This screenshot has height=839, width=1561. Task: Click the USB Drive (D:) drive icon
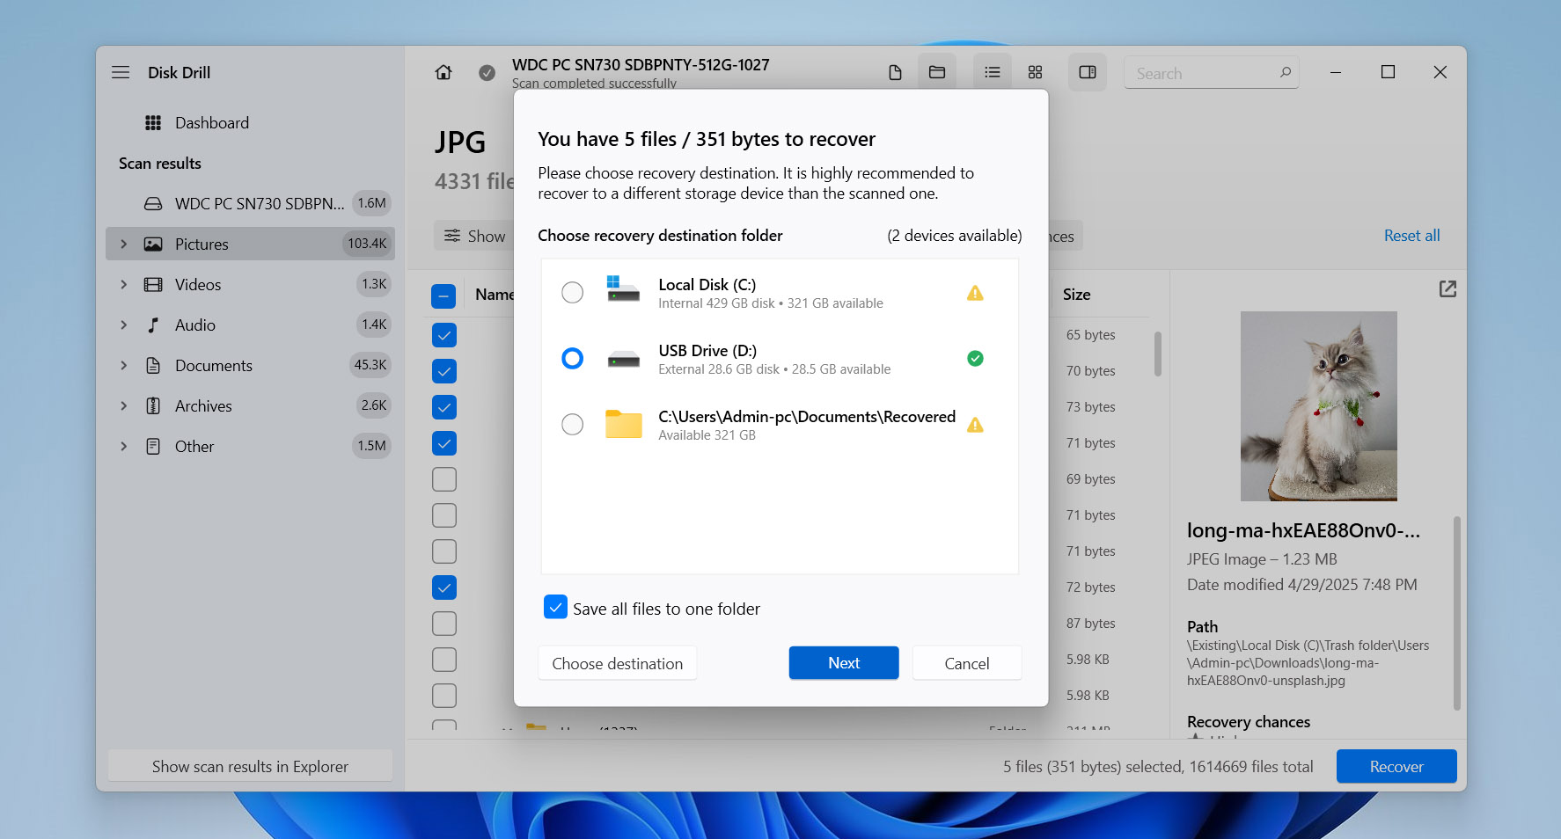tap(623, 359)
